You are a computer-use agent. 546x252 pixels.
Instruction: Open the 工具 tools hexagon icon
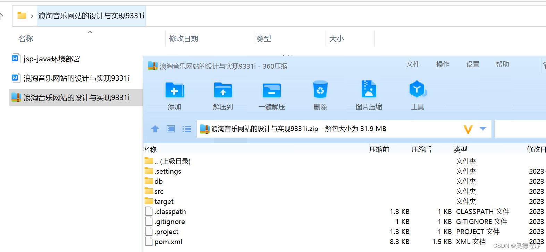pyautogui.click(x=418, y=89)
